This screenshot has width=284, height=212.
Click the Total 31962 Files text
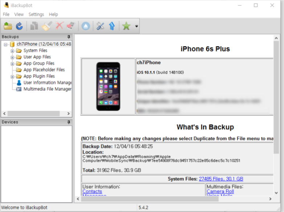tap(112, 170)
